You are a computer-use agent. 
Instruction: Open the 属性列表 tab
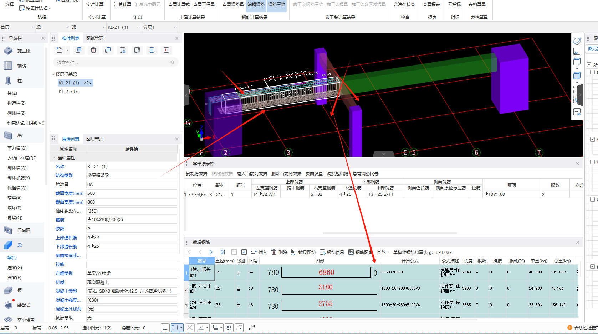71,139
